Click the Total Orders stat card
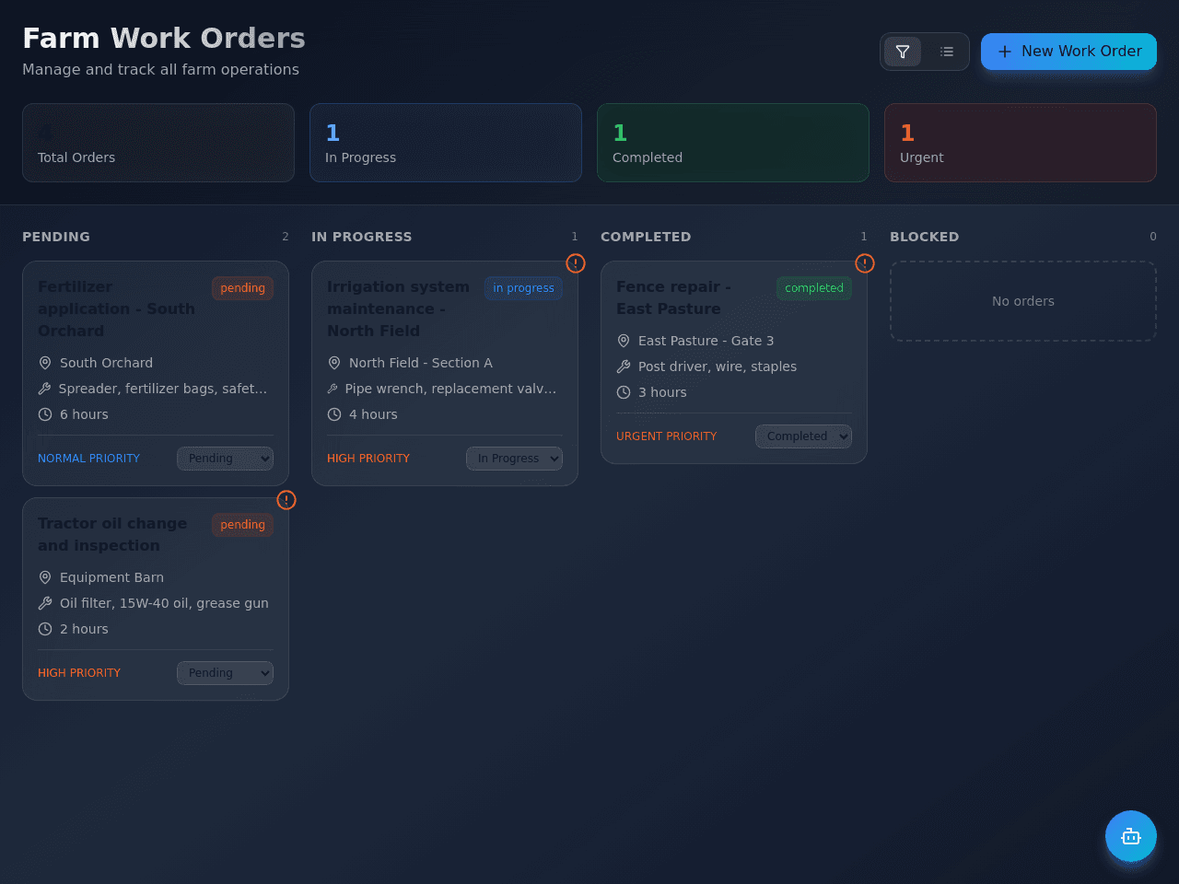This screenshot has height=884, width=1179. point(158,143)
